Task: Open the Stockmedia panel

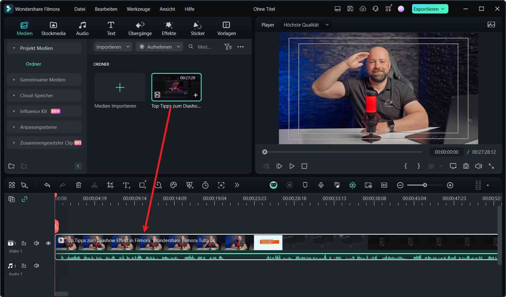Action: tap(53, 28)
